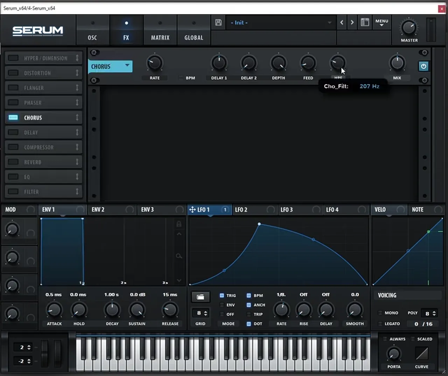
Task: Toggle the LFO ANCH checkbox
Action: click(248, 305)
